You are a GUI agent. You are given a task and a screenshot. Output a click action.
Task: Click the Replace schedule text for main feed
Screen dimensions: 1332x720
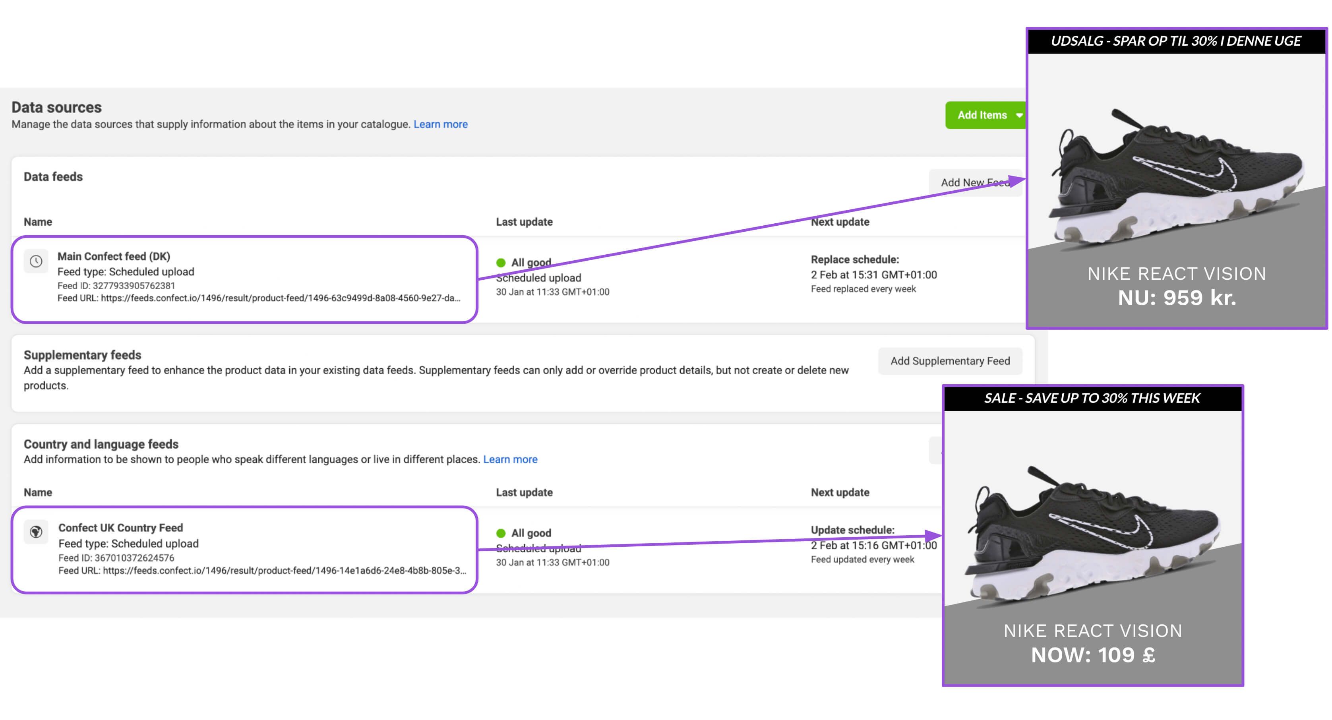[x=855, y=259]
